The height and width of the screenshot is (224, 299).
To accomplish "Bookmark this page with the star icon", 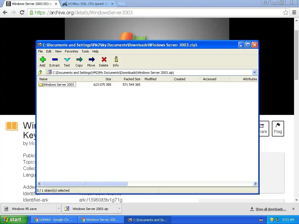I will pyautogui.click(x=286, y=13).
